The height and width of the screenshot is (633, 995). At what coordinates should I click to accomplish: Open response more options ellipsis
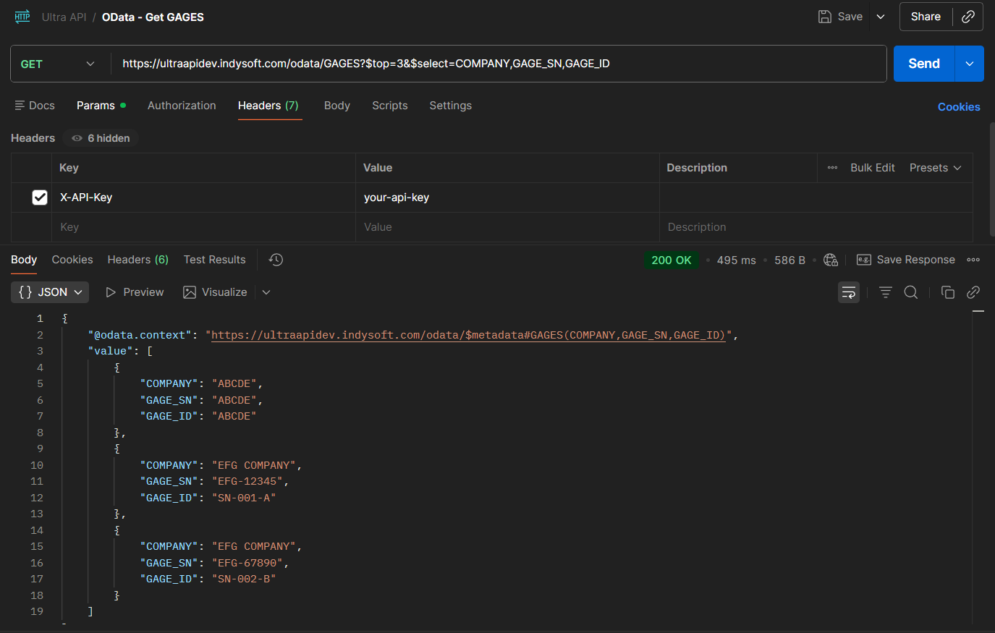973,260
